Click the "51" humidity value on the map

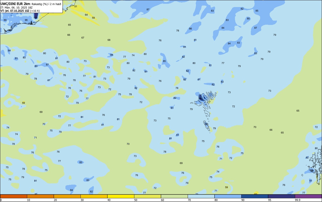click(x=76, y=7)
